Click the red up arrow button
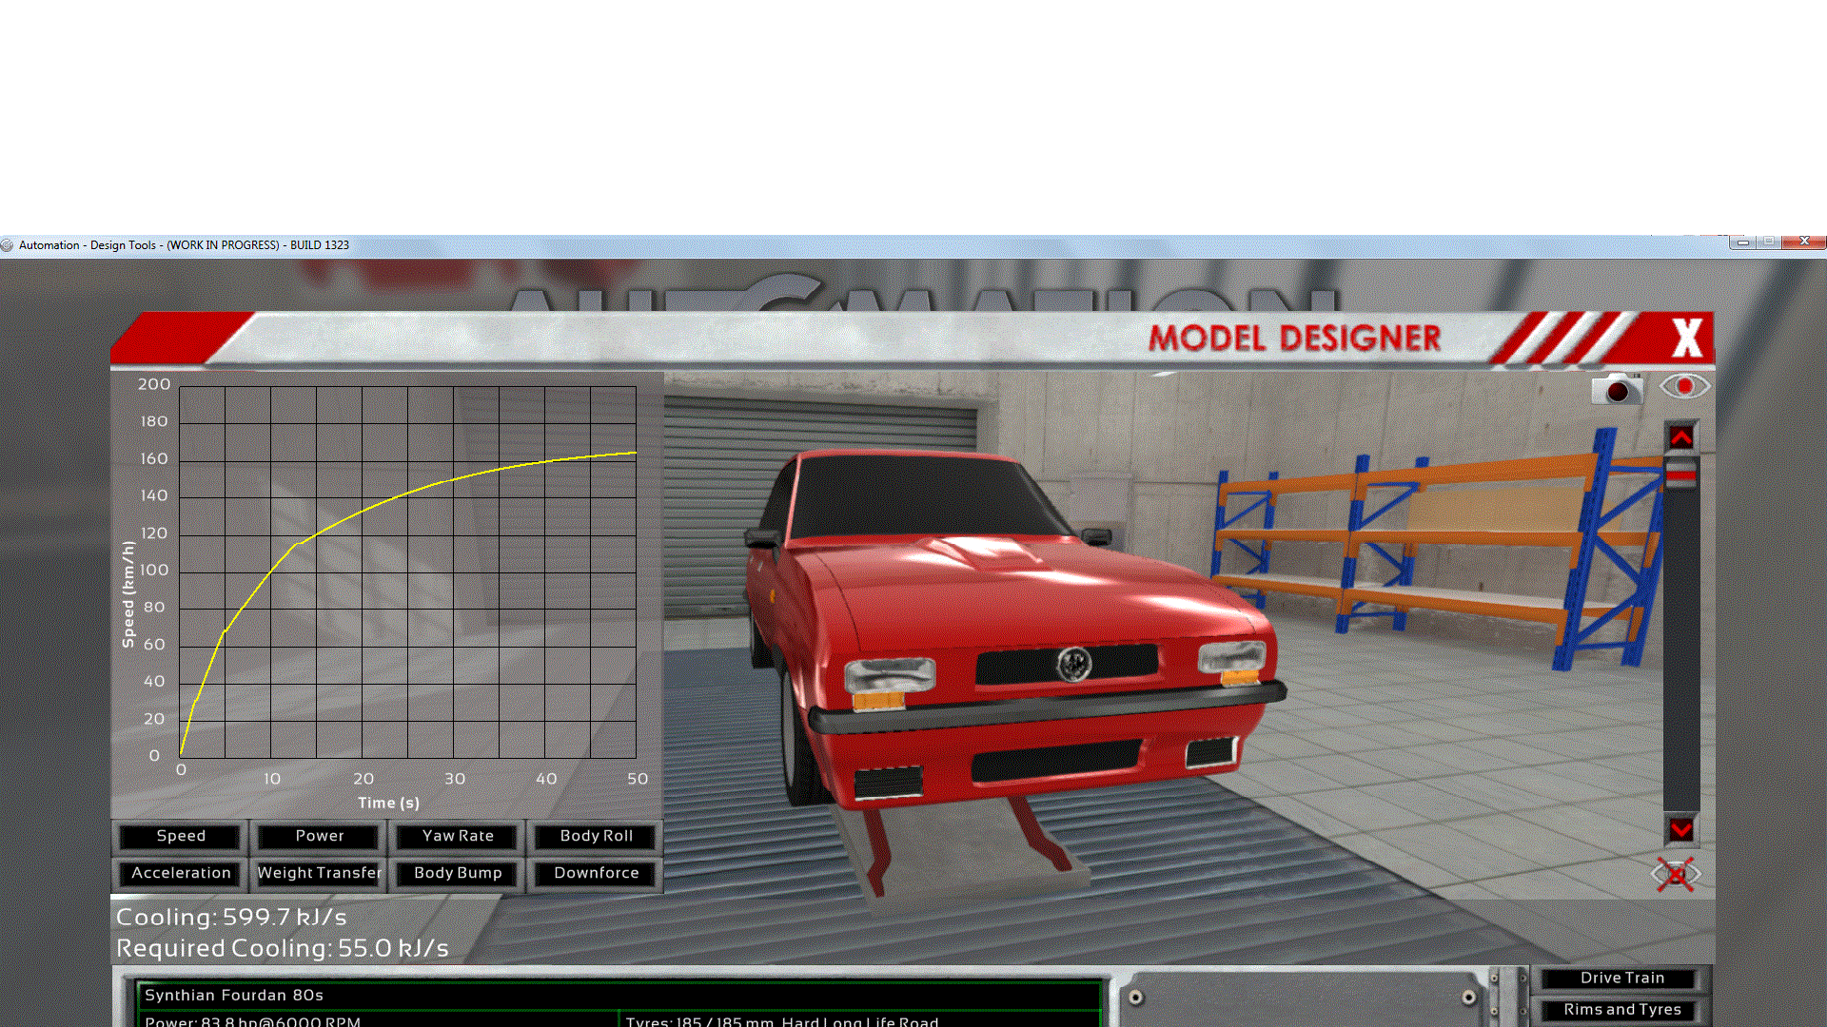This screenshot has height=1027, width=1827. coord(1681,437)
